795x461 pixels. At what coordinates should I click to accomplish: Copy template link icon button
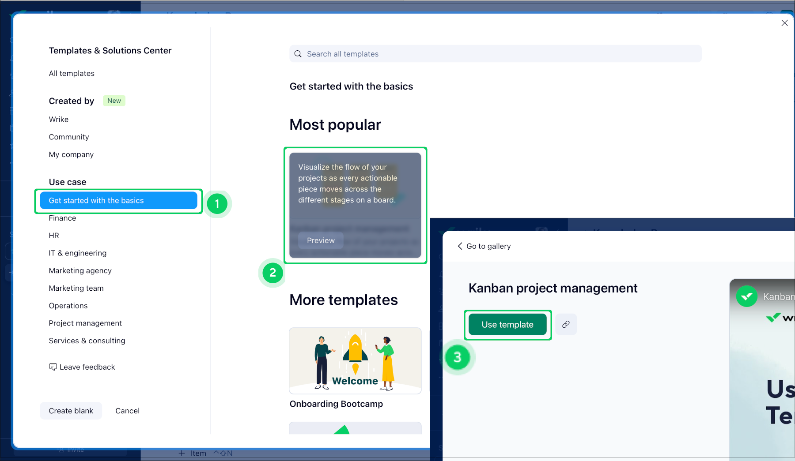click(566, 324)
